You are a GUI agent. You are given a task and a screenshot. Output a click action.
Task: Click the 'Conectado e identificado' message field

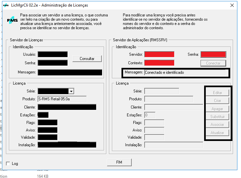coord(185,72)
